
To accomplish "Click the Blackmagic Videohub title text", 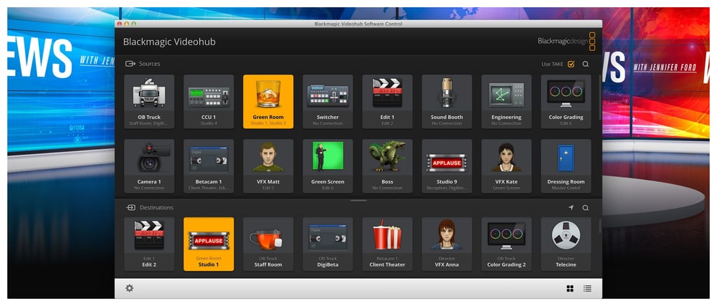I will click(x=169, y=42).
